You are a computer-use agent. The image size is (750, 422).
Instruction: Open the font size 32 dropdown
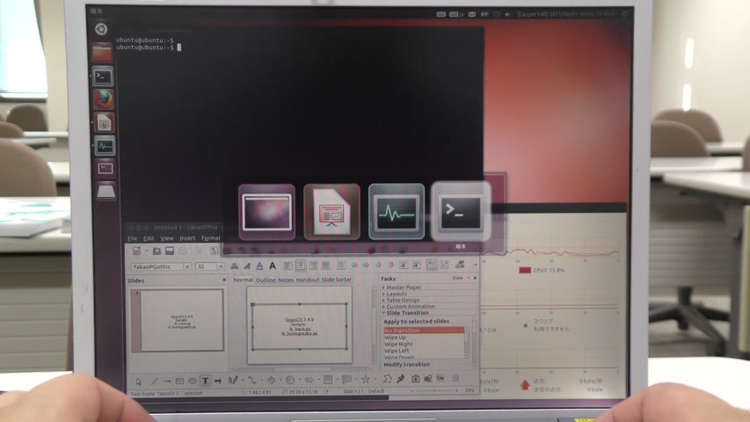221,266
